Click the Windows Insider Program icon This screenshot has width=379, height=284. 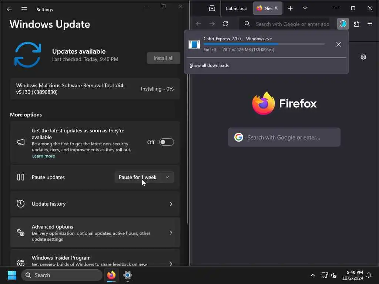pyautogui.click(x=21, y=263)
